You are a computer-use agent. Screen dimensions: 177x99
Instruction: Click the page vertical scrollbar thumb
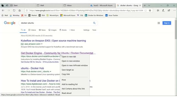[176, 29]
